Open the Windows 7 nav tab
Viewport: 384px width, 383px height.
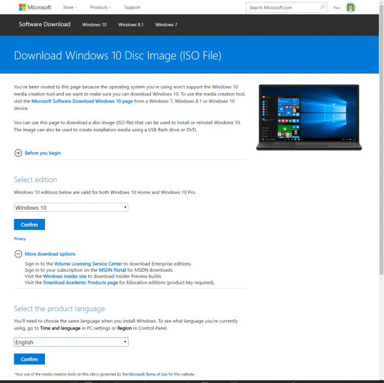click(x=166, y=25)
